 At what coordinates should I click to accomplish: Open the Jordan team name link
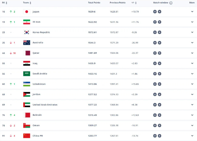click(x=37, y=94)
